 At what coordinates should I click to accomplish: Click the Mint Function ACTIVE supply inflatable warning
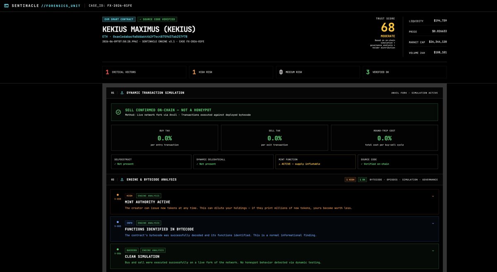coord(316,162)
